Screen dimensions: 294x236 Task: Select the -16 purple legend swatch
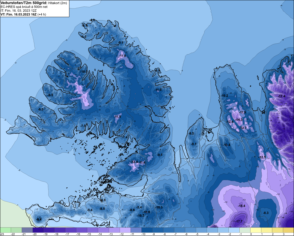click(x=81, y=230)
